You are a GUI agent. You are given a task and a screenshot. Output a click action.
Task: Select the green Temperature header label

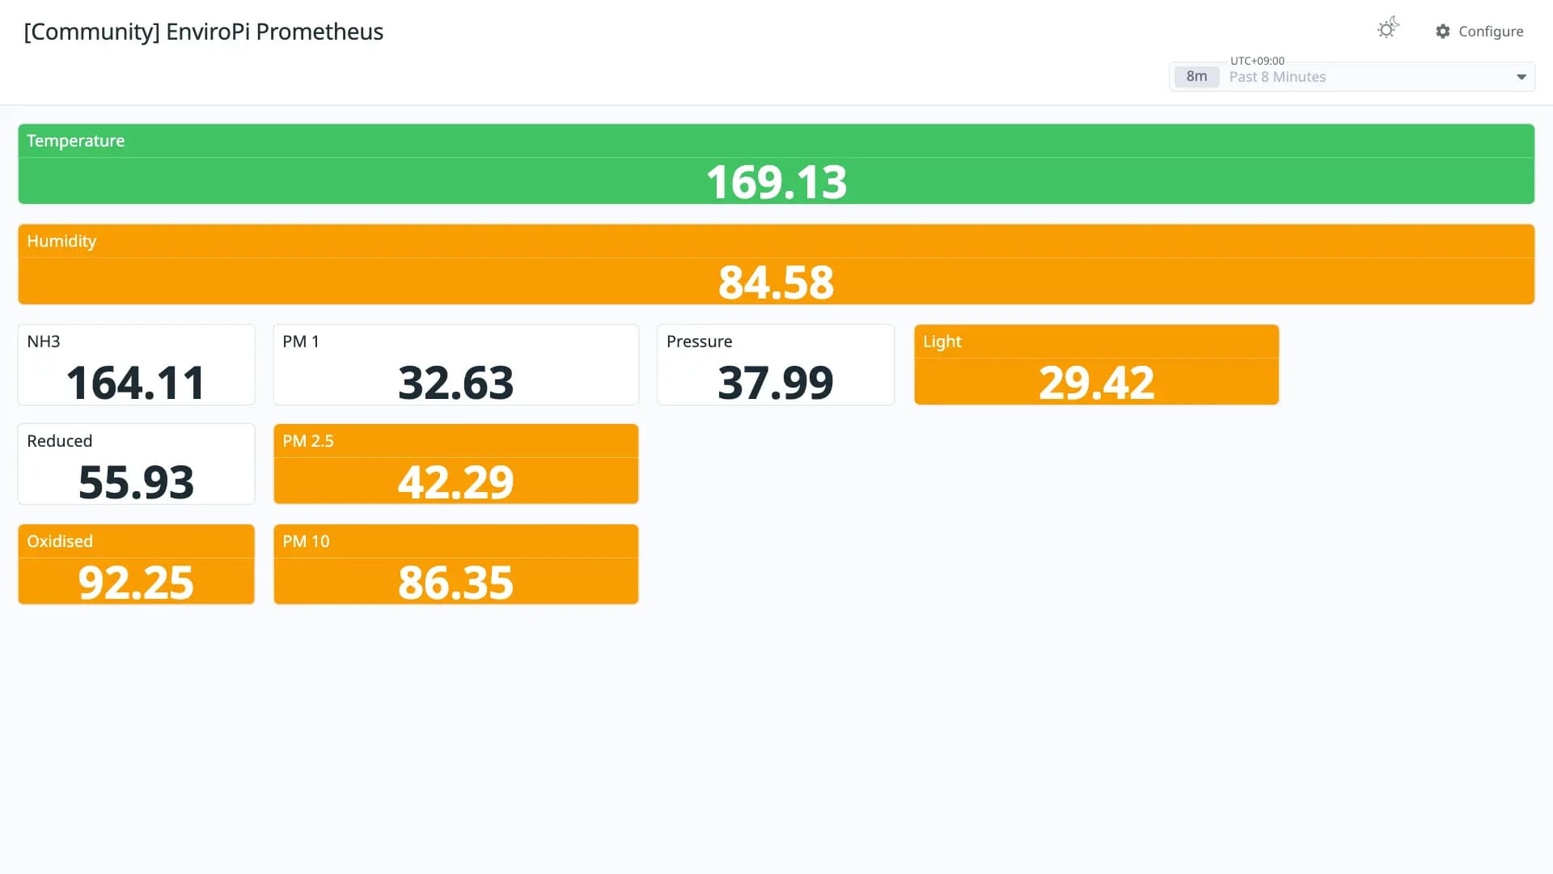click(x=76, y=141)
